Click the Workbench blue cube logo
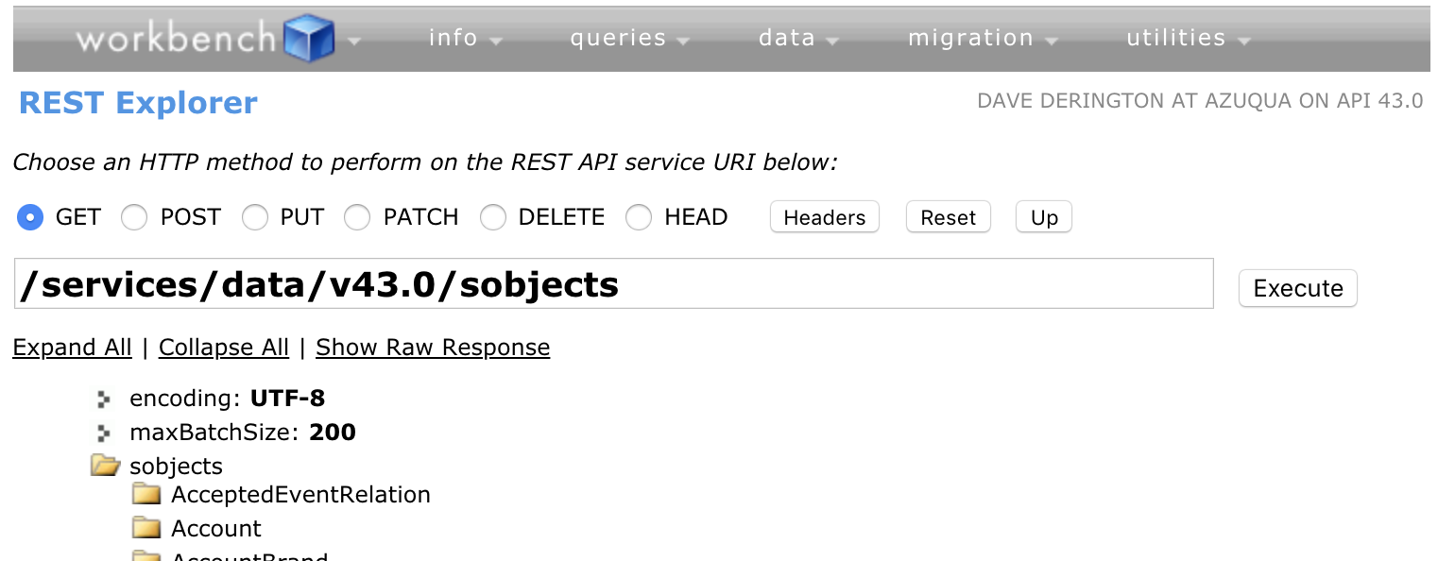 (x=309, y=39)
